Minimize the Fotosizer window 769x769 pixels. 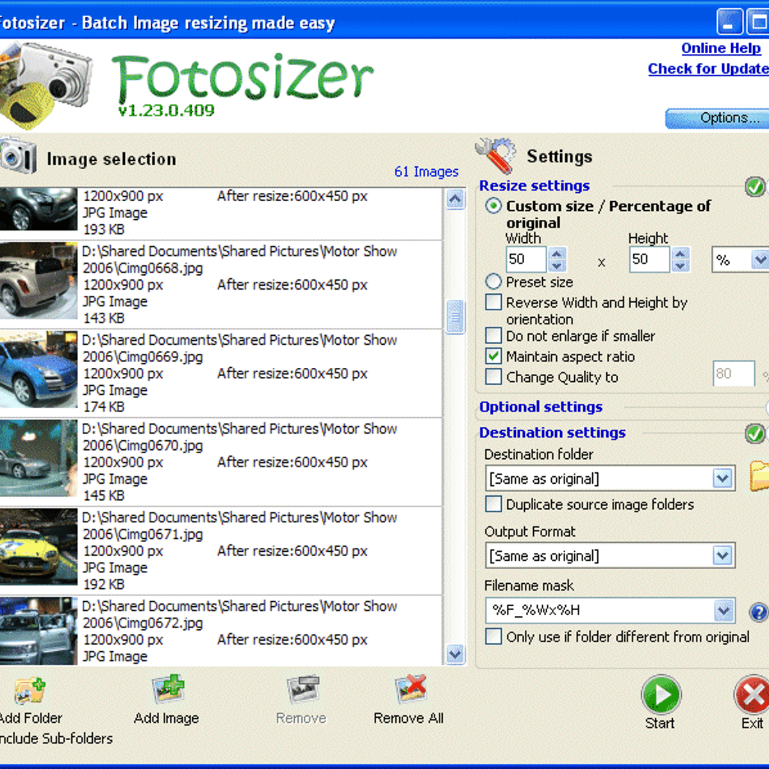[x=729, y=22]
